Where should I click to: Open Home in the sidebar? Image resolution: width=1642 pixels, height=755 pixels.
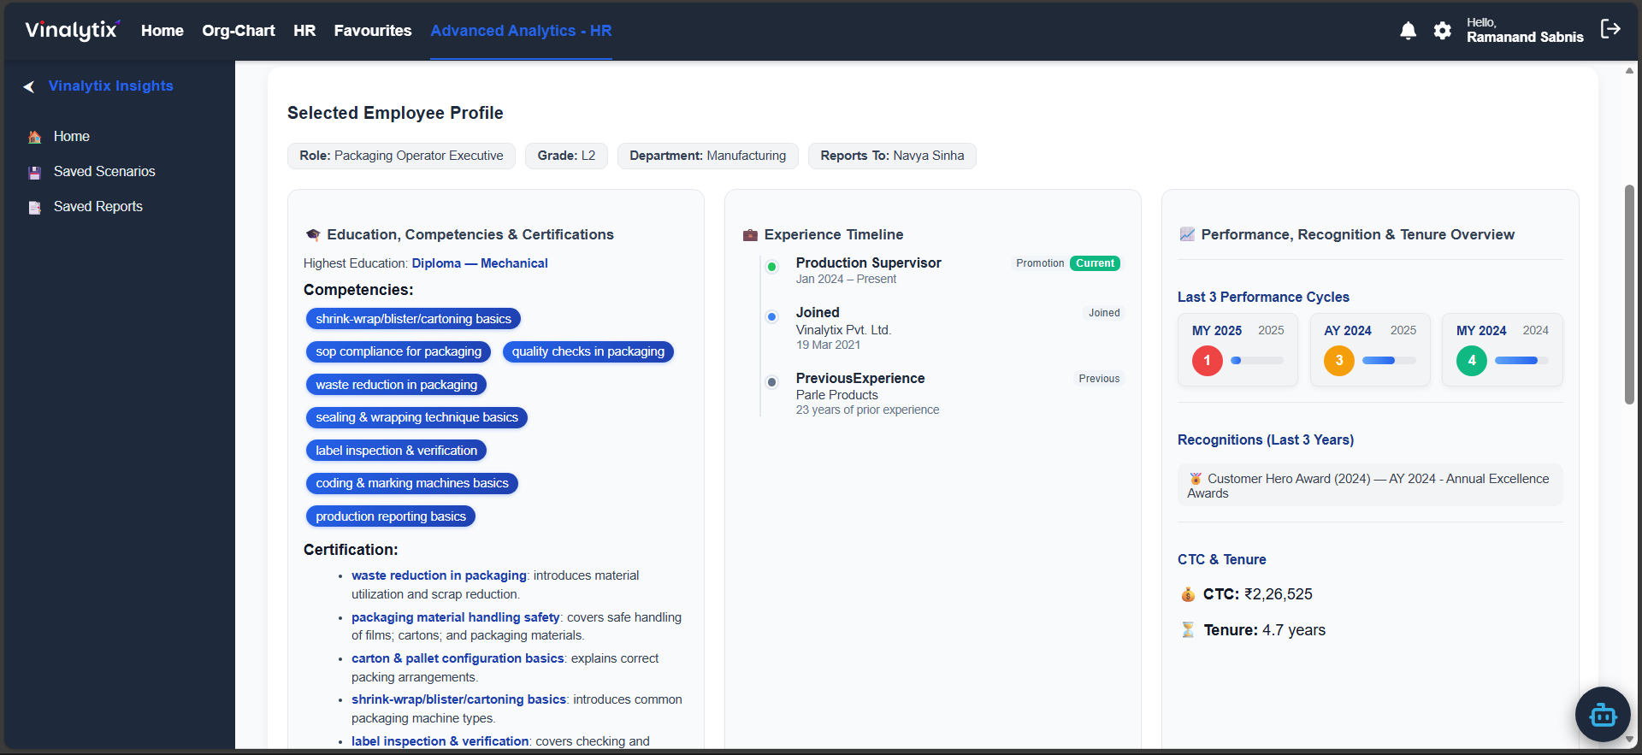72,137
